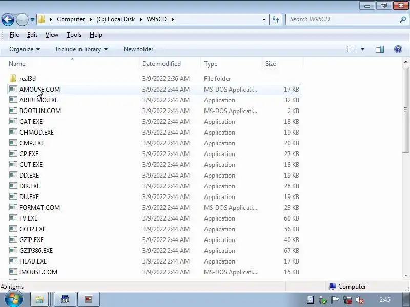This screenshot has width=410, height=307.
Task: Click the GZIP.EXE file name
Action: [x=31, y=239]
